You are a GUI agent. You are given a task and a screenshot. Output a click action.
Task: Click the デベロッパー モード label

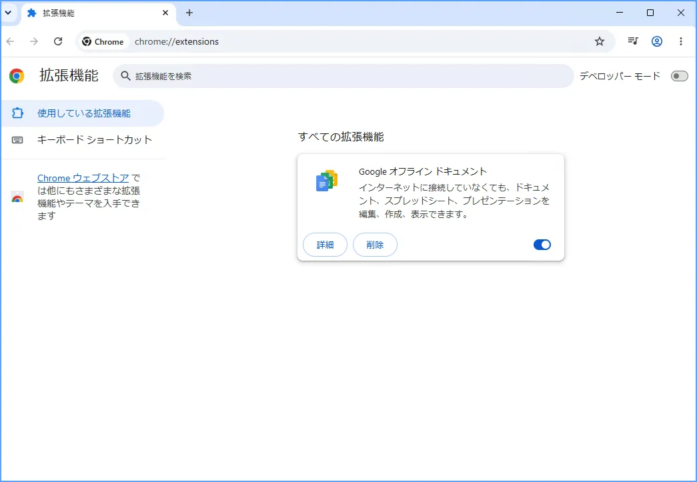[x=620, y=76]
